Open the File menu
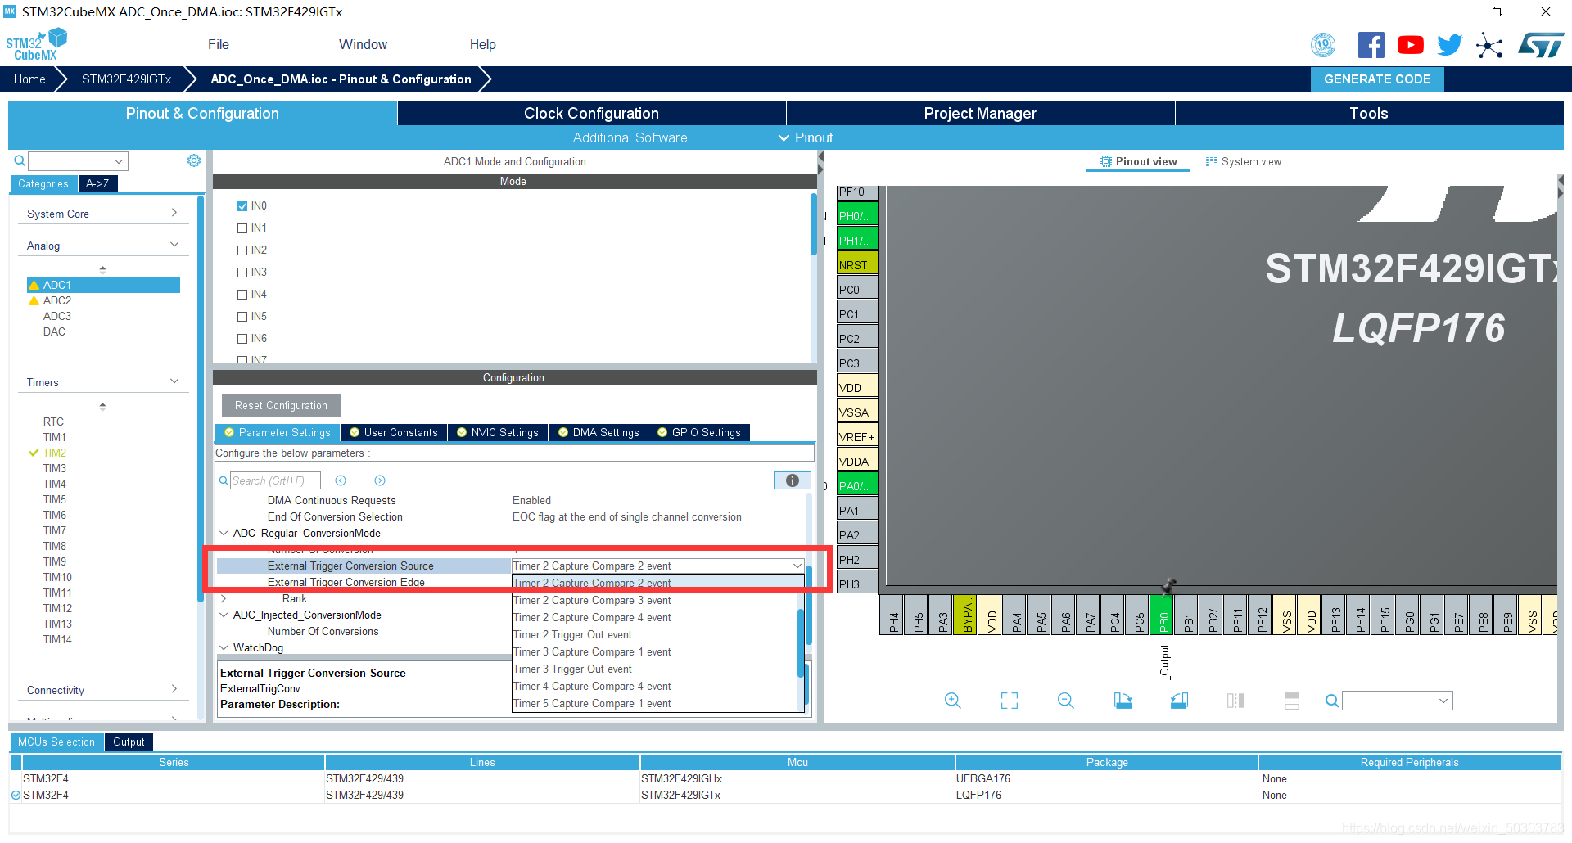Screen dimensions: 1572x843 pyautogui.click(x=219, y=44)
